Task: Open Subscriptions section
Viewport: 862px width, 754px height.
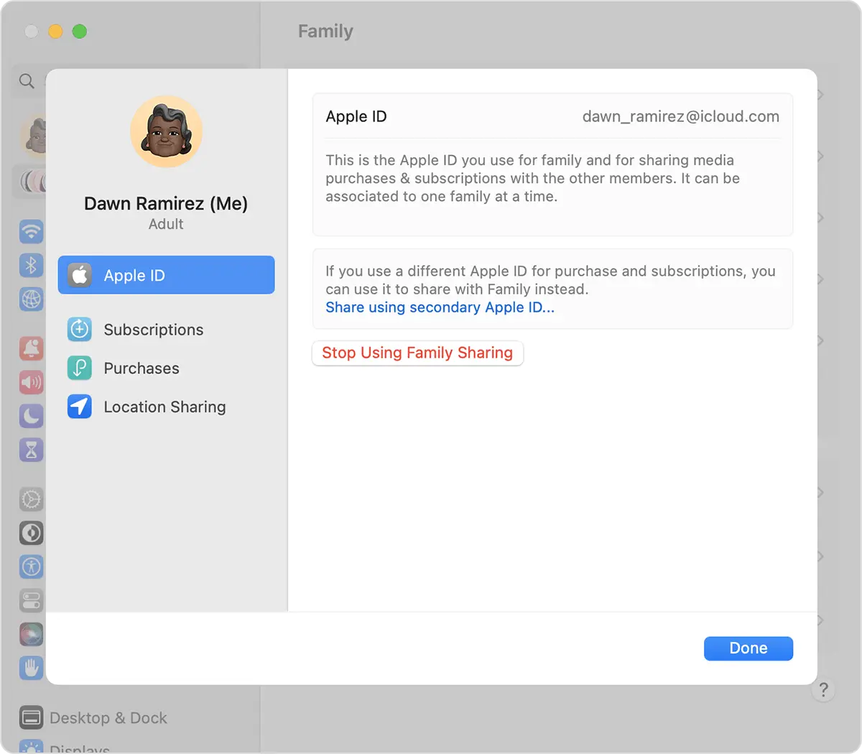Action: coord(166,330)
